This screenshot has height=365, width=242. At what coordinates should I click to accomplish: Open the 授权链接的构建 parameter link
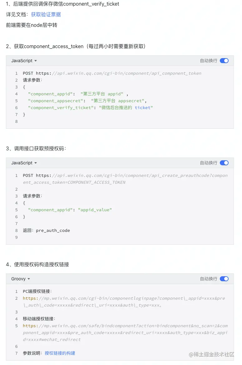coord(60,353)
